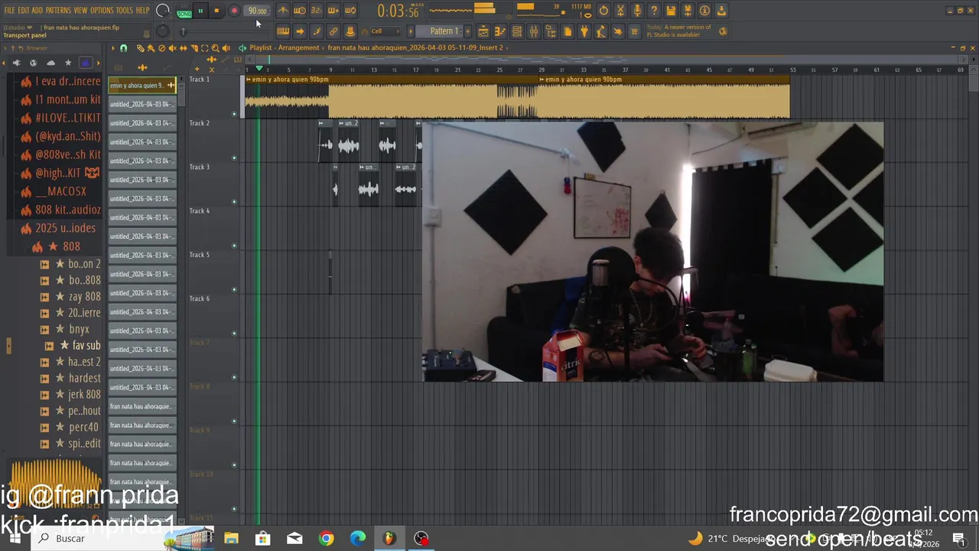Screen dimensions: 979x551
Task: Open the mixer view icon
Action: tap(533, 31)
